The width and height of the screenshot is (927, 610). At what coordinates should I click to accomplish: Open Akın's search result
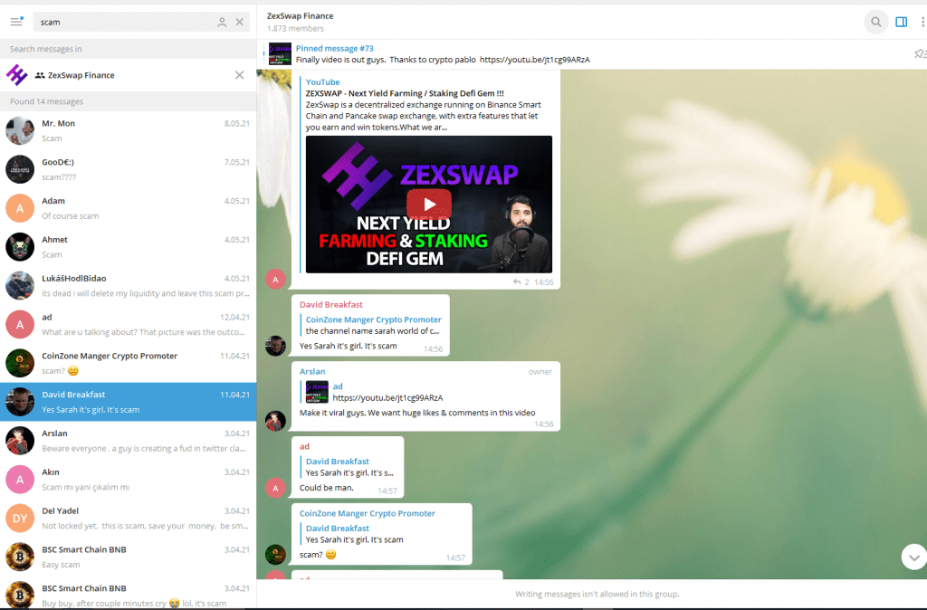[x=129, y=480]
